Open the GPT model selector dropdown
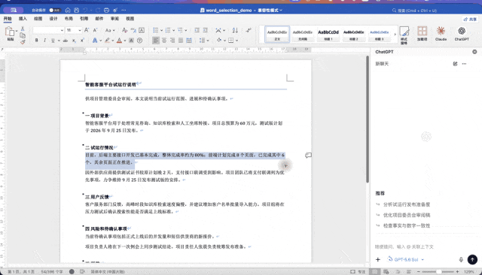Image resolution: width=482 pixels, height=275 pixels. pyautogui.click(x=406, y=259)
